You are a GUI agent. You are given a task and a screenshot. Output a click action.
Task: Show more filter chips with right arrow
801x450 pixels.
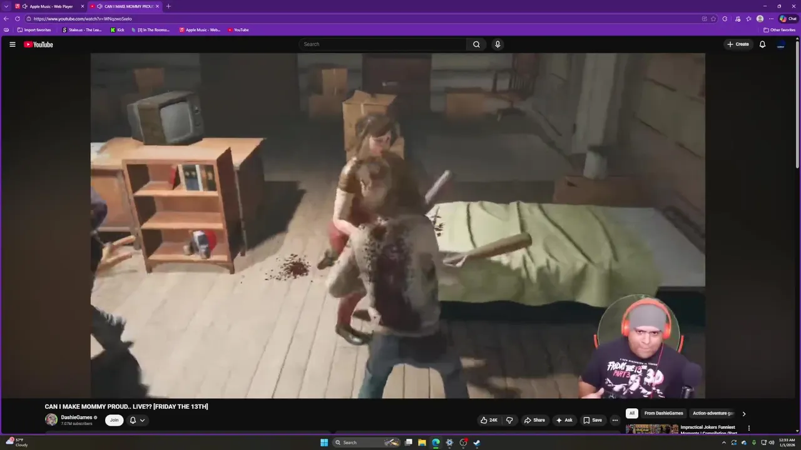pyautogui.click(x=743, y=414)
